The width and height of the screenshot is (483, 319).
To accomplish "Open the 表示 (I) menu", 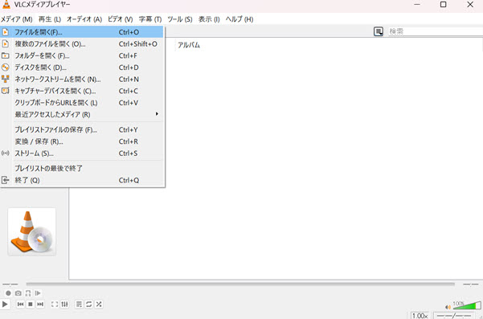I will point(209,19).
